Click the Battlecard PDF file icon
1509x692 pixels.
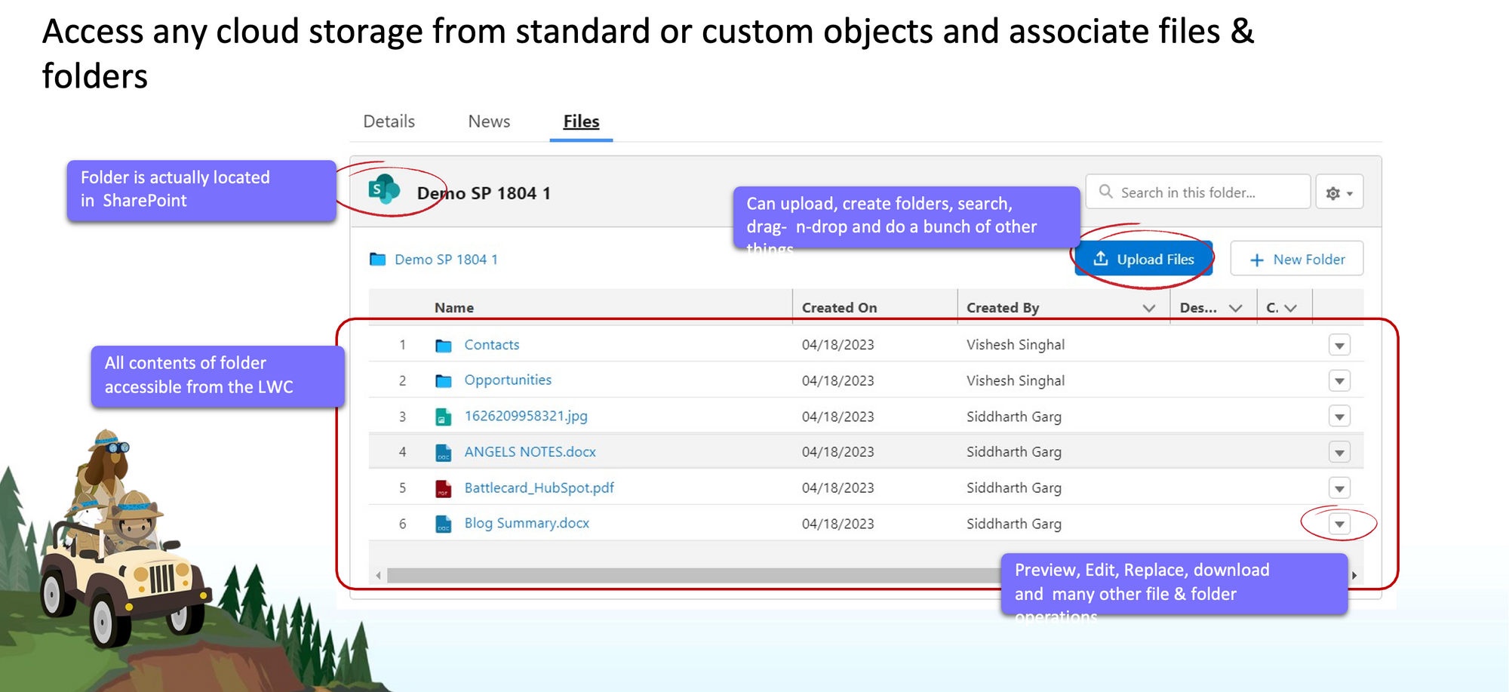click(x=444, y=489)
